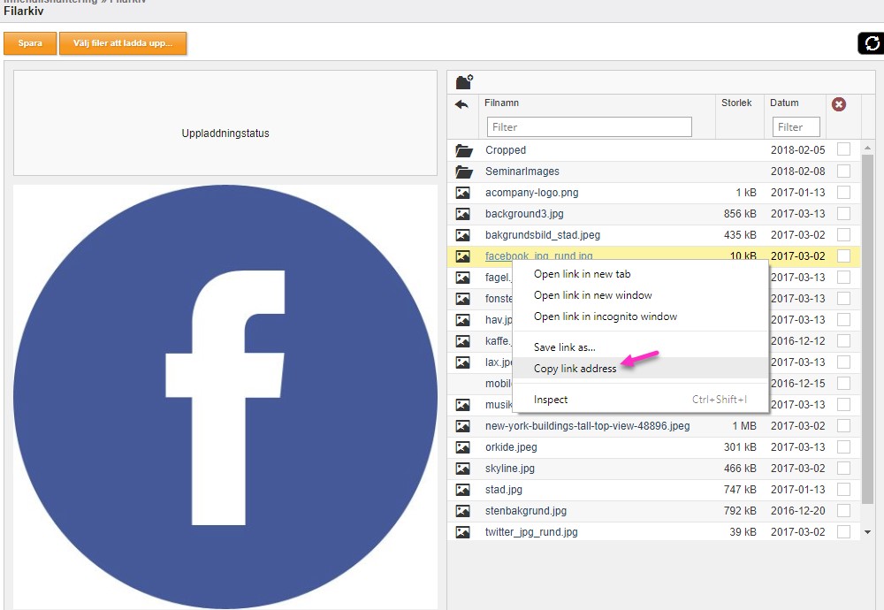
Task: Select checkbox for new-york-buildings file
Action: [x=844, y=425]
